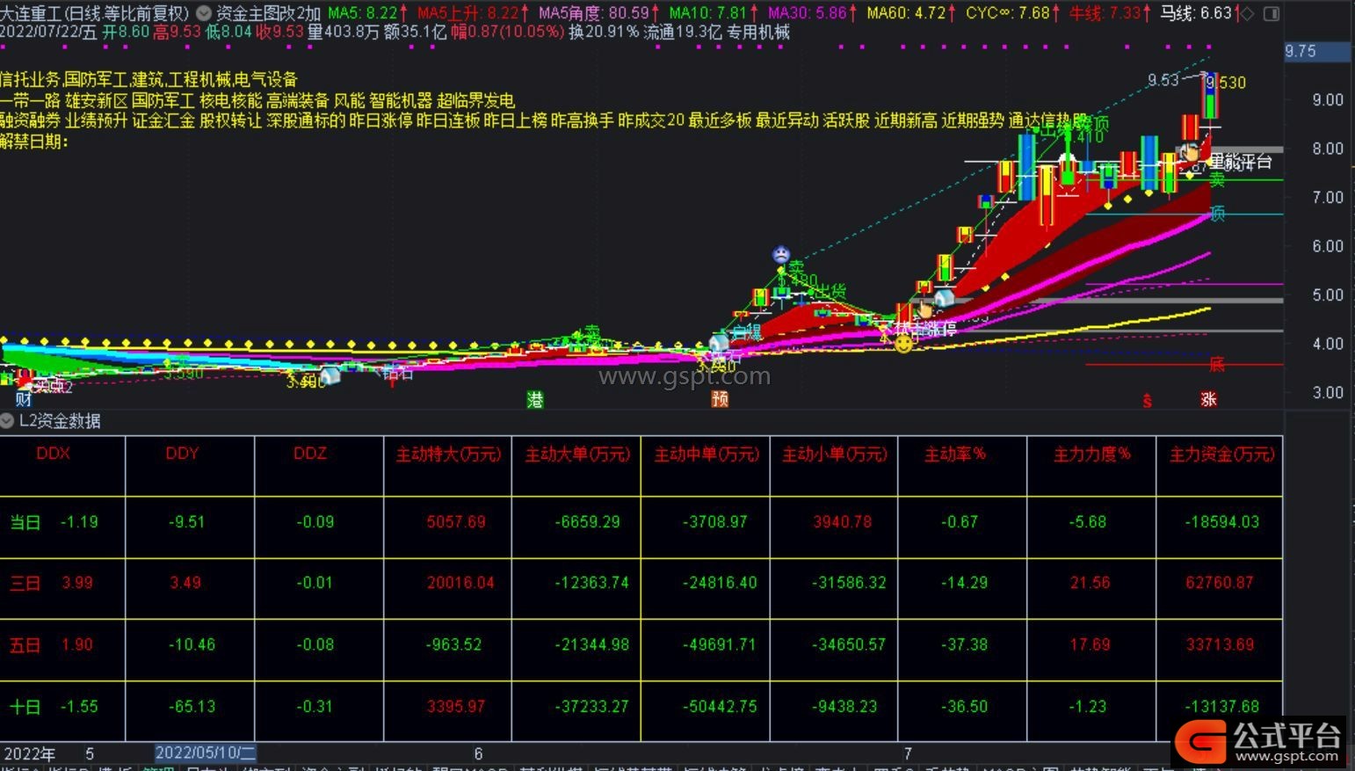Click the 62760.87 主力资金 value
This screenshot has width=1355, height=771.
pyautogui.click(x=1220, y=583)
